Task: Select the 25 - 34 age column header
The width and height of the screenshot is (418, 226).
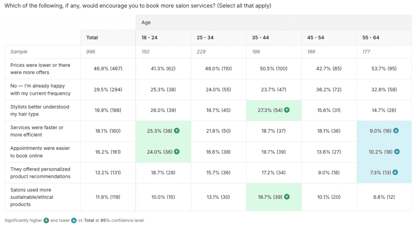Action: (205, 37)
